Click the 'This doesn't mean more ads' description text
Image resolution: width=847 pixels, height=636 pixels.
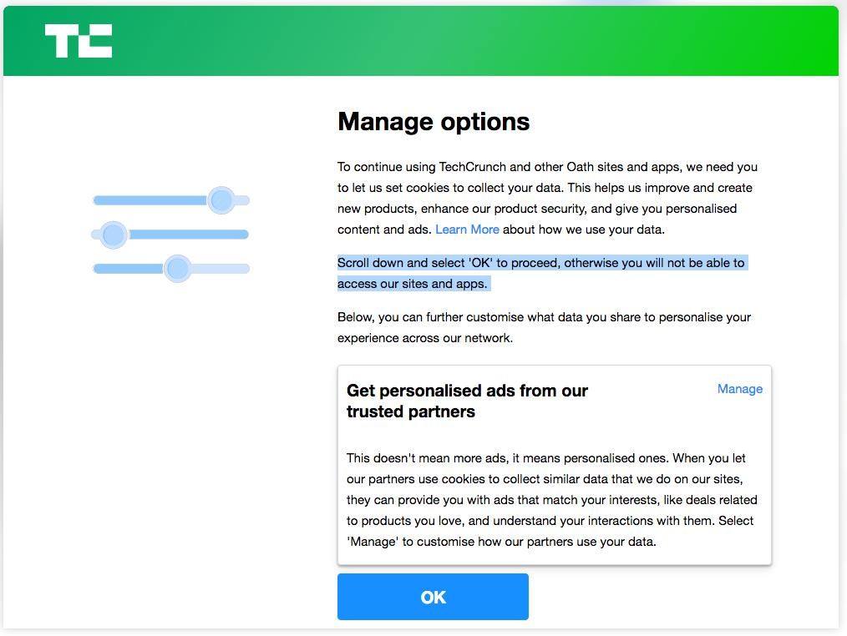[x=552, y=499]
